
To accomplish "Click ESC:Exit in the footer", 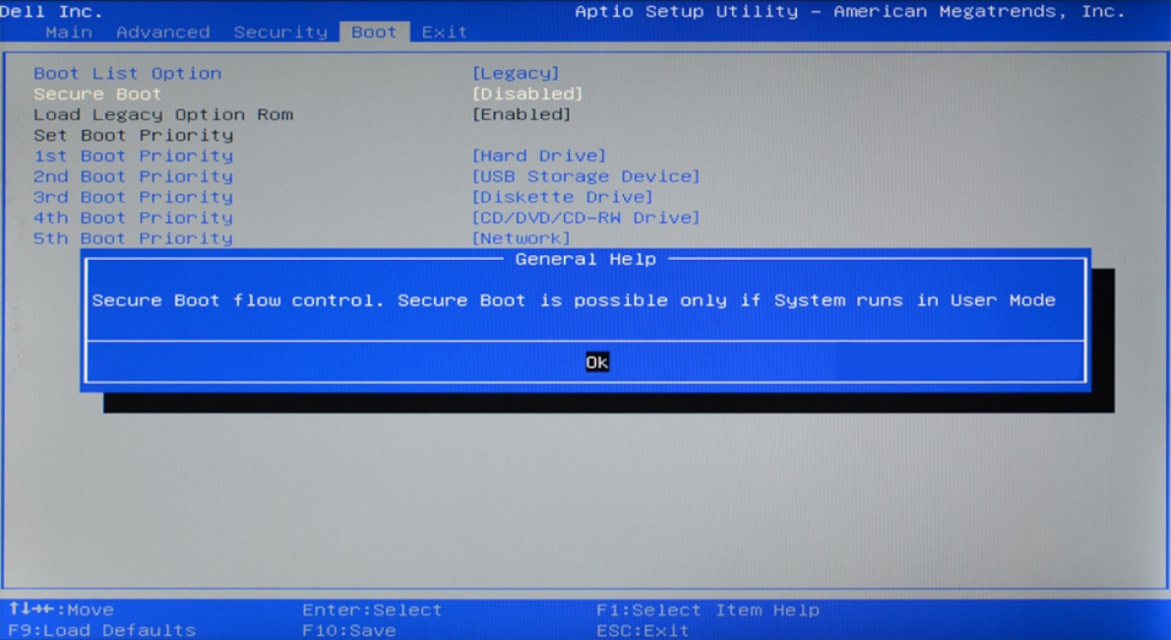I will [x=643, y=630].
